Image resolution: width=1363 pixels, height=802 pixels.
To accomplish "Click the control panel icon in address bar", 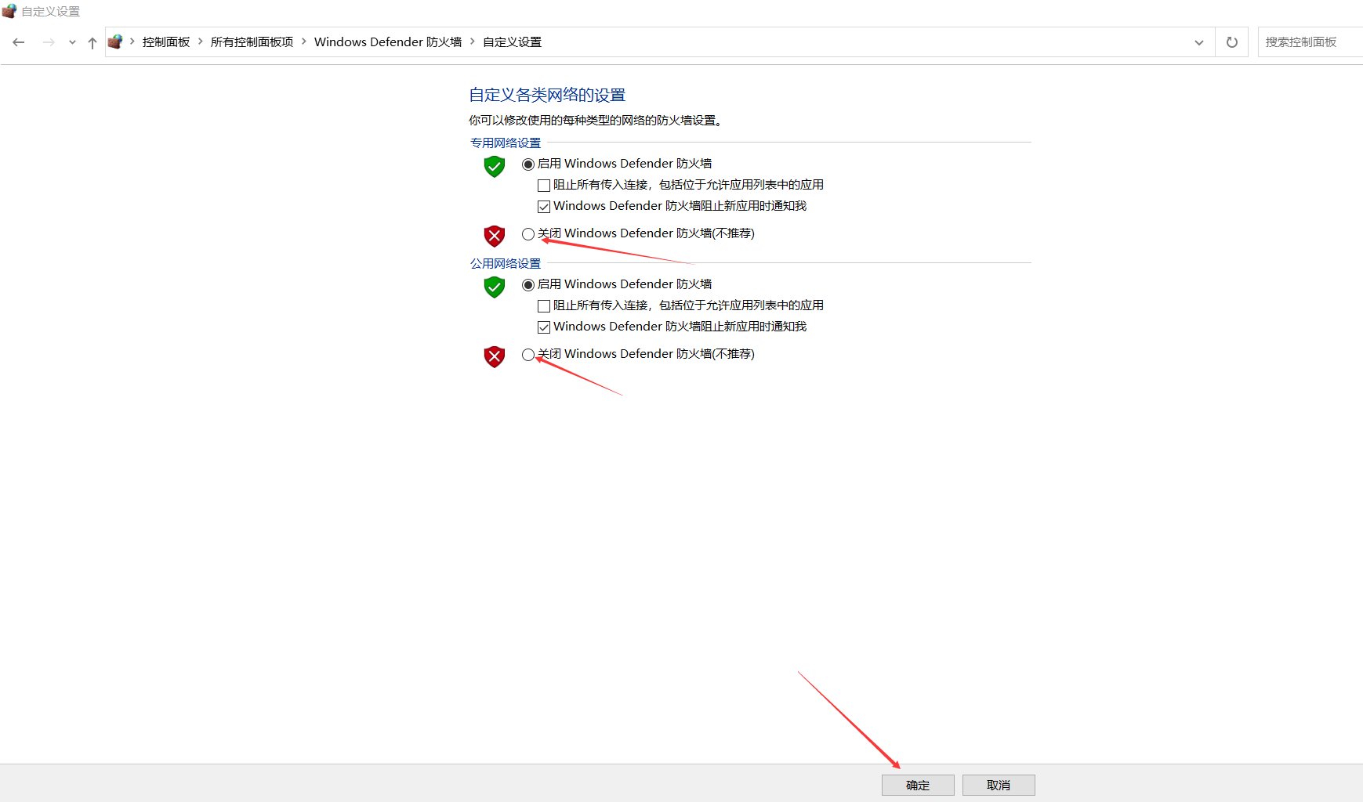I will tap(115, 42).
